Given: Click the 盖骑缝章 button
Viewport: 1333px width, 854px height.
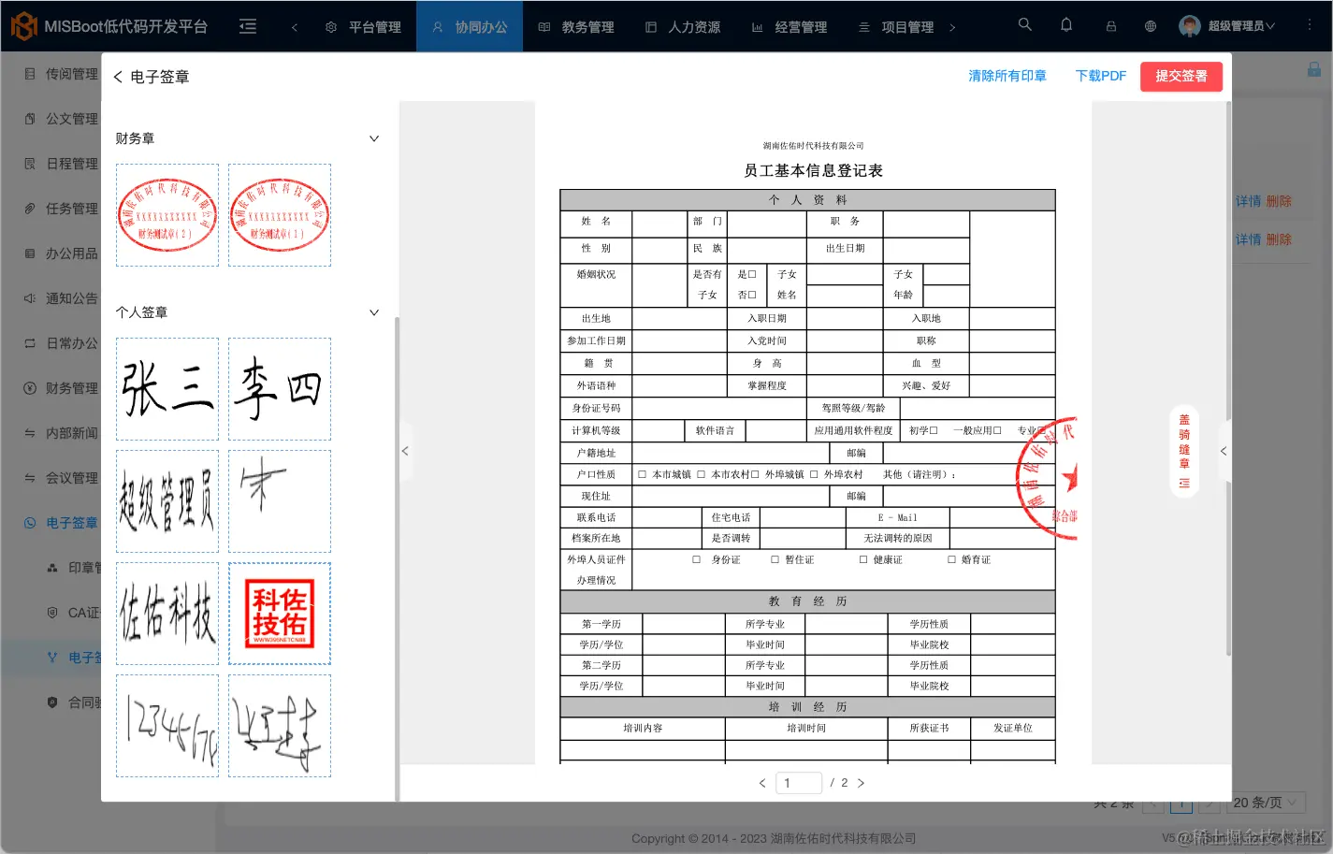Looking at the screenshot, I should (1184, 451).
